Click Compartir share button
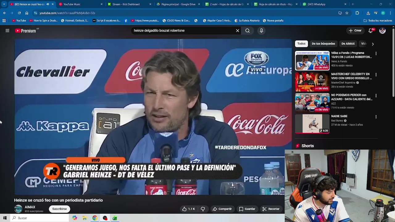Viewport: 395px width, 222px height. (222, 209)
